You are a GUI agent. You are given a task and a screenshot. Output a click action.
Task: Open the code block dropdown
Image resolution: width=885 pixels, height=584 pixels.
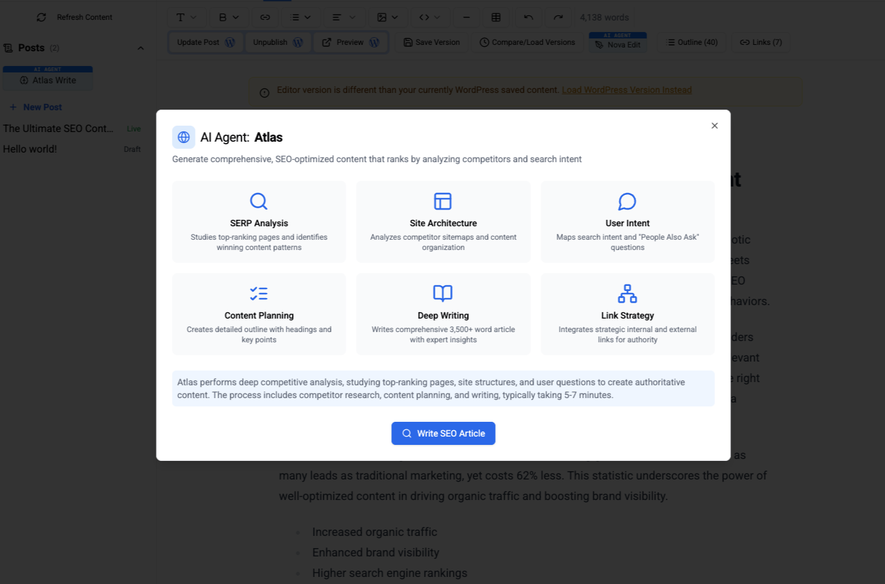pyautogui.click(x=430, y=17)
